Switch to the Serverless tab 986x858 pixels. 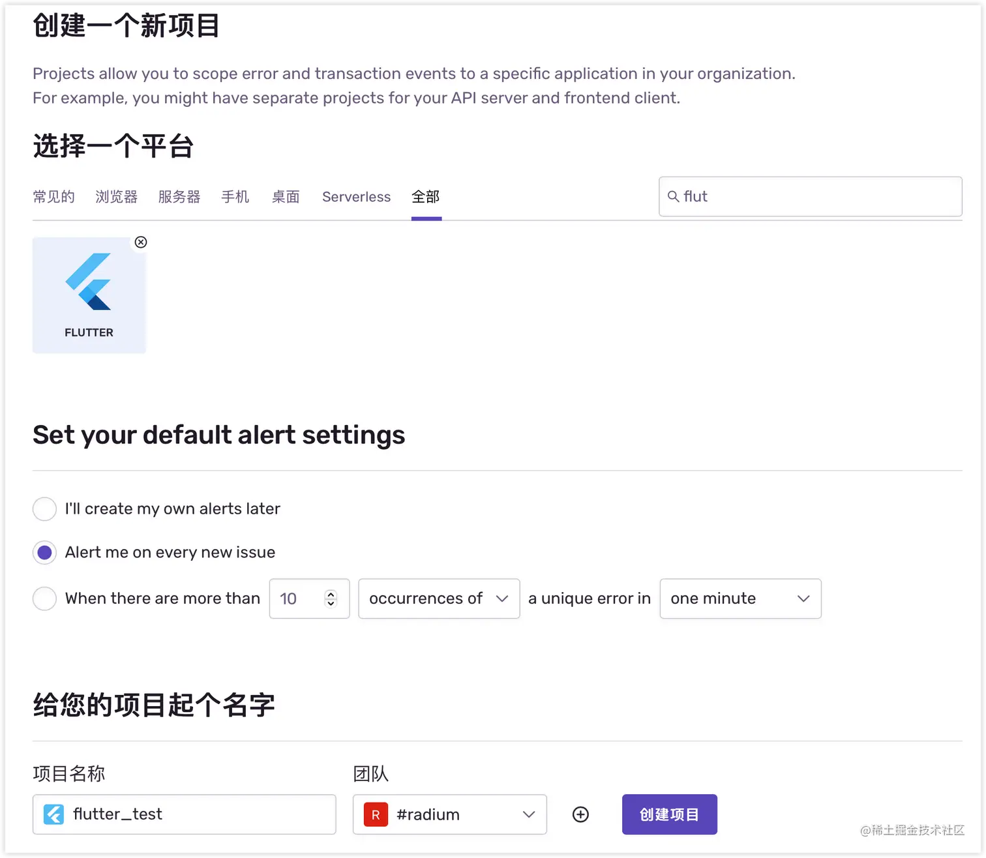tap(356, 197)
